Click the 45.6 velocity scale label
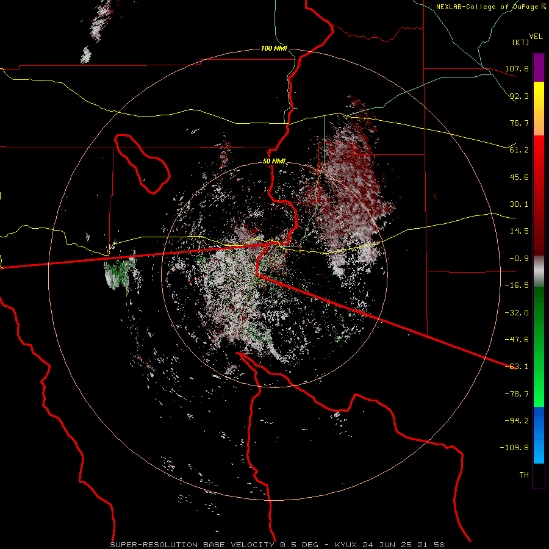This screenshot has height=549, width=549. pyautogui.click(x=519, y=177)
